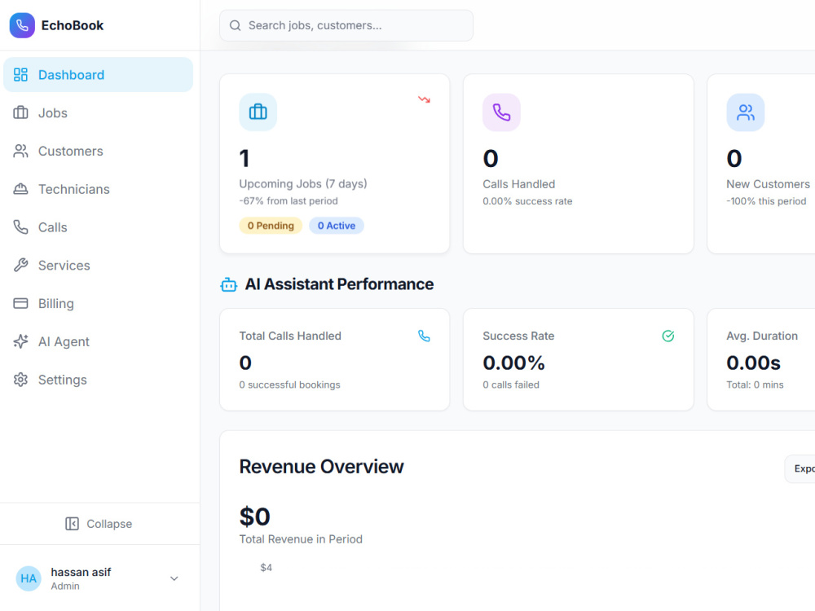The width and height of the screenshot is (815, 611).
Task: Click the Calls phone icon in sidebar
Action: tap(20, 227)
